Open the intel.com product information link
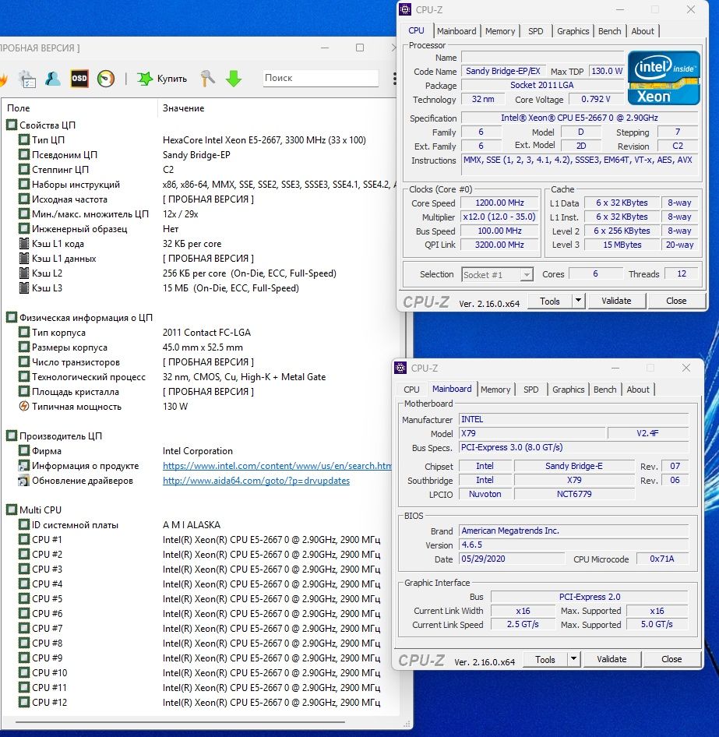Viewport: 719px width, 737px height. 277,466
